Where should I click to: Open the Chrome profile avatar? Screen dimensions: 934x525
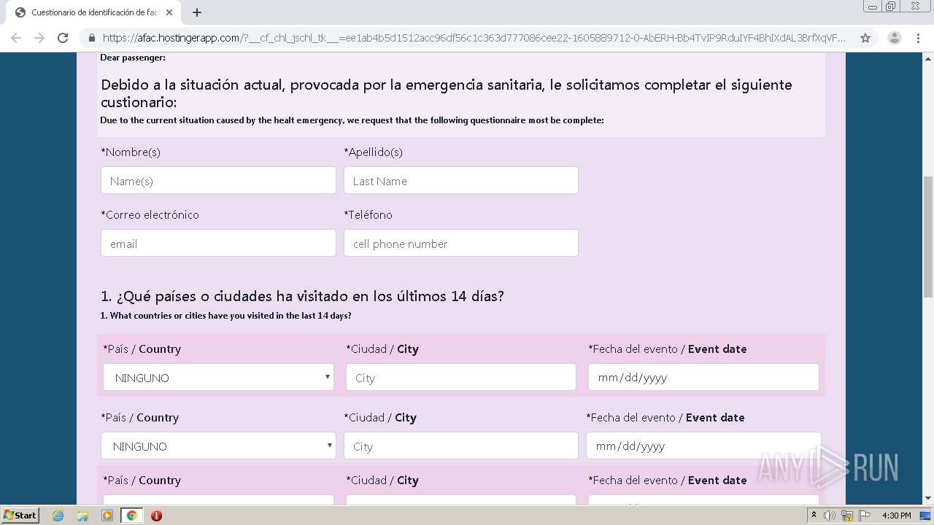[894, 38]
